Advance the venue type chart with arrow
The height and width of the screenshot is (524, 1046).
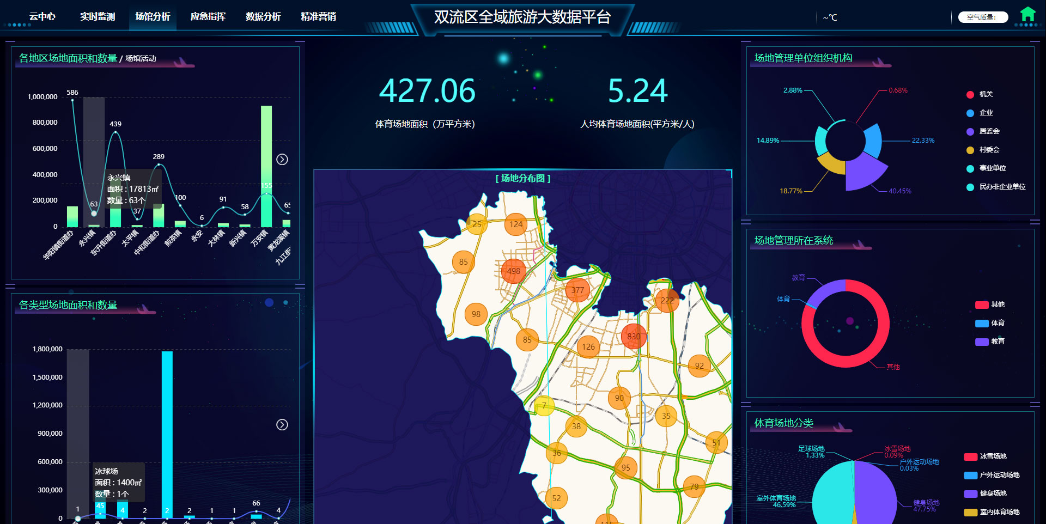282,425
